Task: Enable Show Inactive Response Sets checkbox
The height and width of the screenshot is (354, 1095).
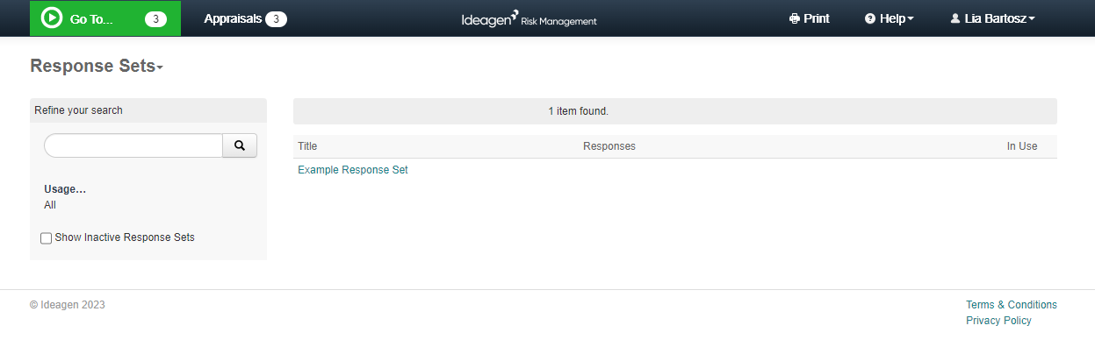Action: tap(47, 238)
